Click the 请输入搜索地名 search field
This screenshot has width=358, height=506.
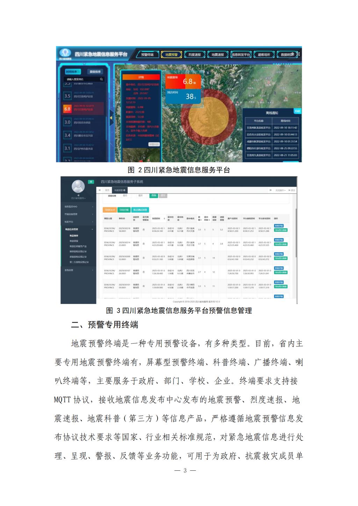(x=84, y=79)
